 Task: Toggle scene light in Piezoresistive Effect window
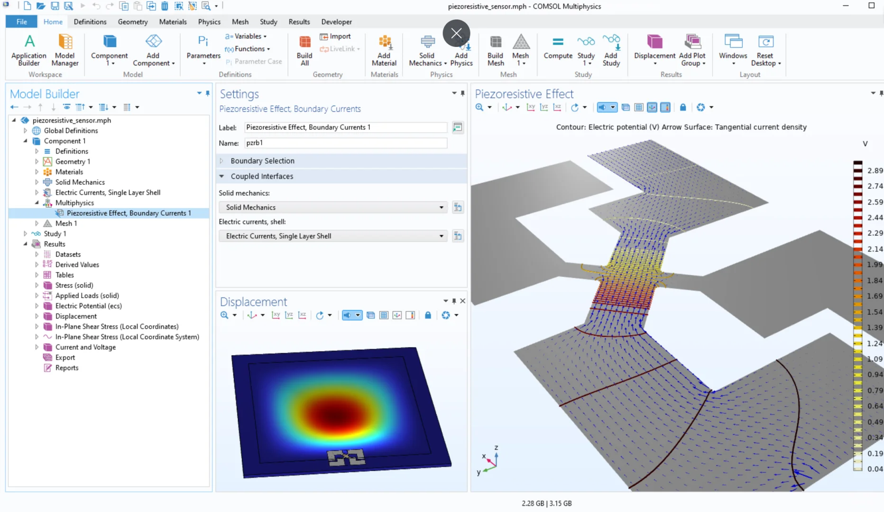pos(602,108)
